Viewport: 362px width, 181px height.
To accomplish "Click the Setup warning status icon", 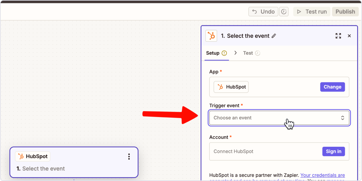I will point(224,53).
